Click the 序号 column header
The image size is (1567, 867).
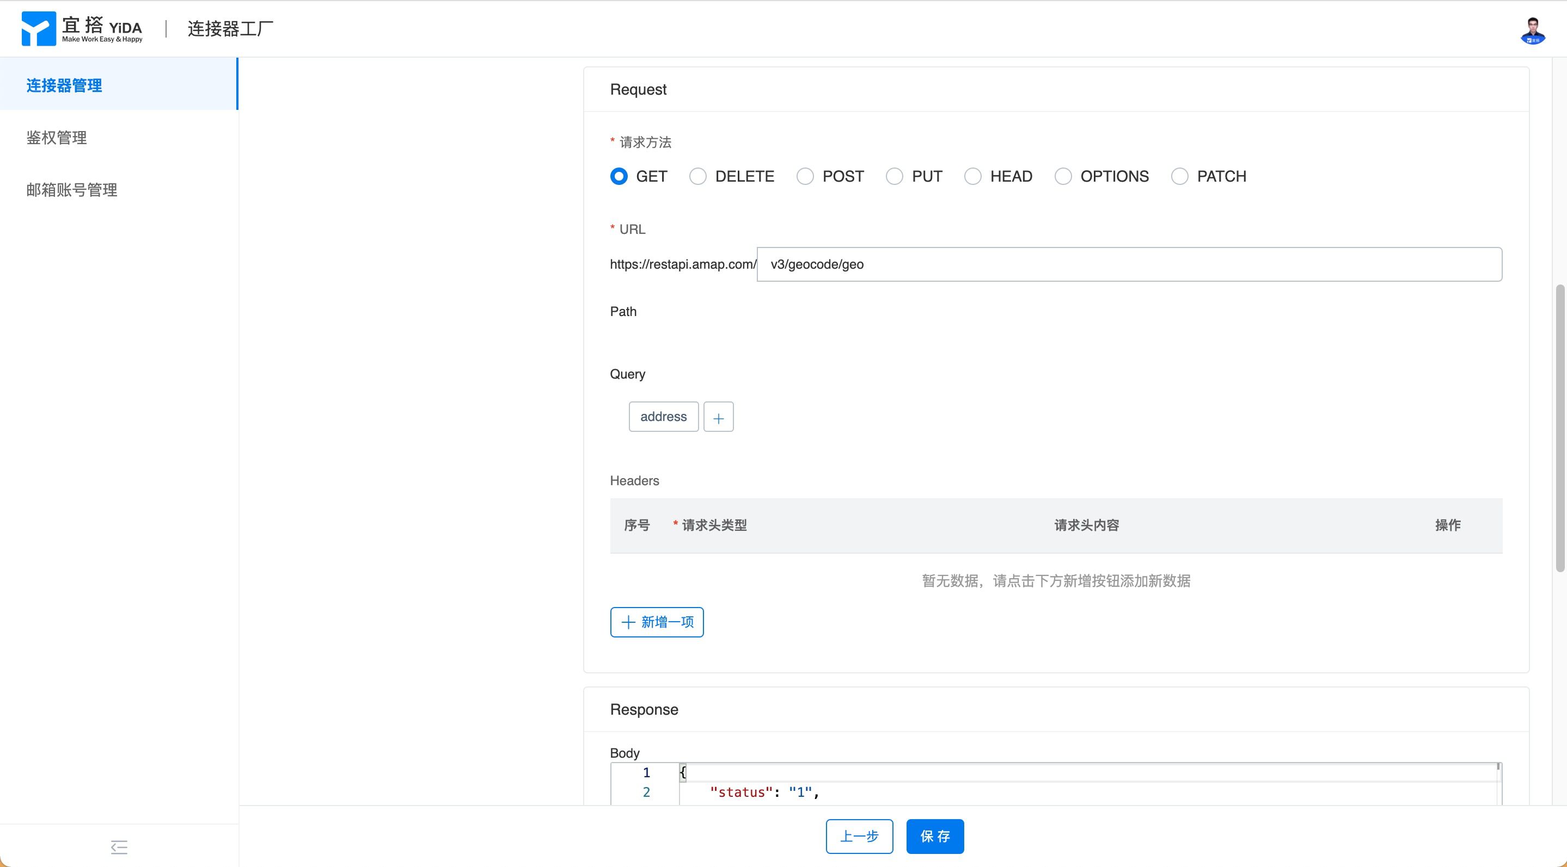click(636, 525)
